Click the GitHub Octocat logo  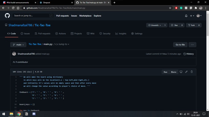(x=7, y=16)
